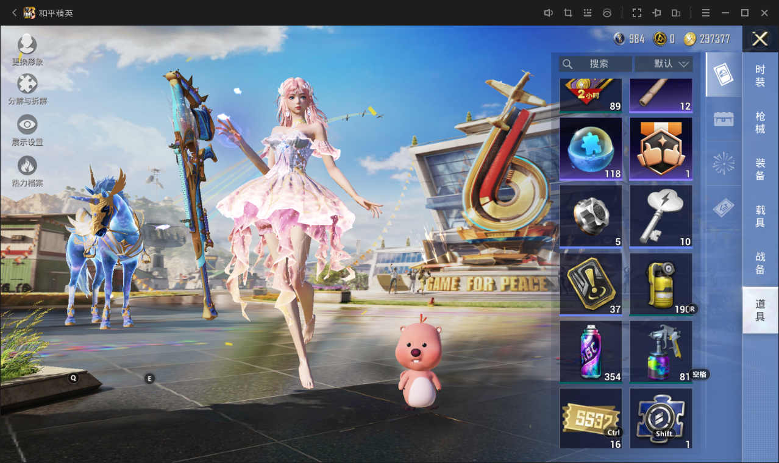The height and width of the screenshot is (463, 779).
Task: Switch to the 装备 tab
Action: coord(760,169)
